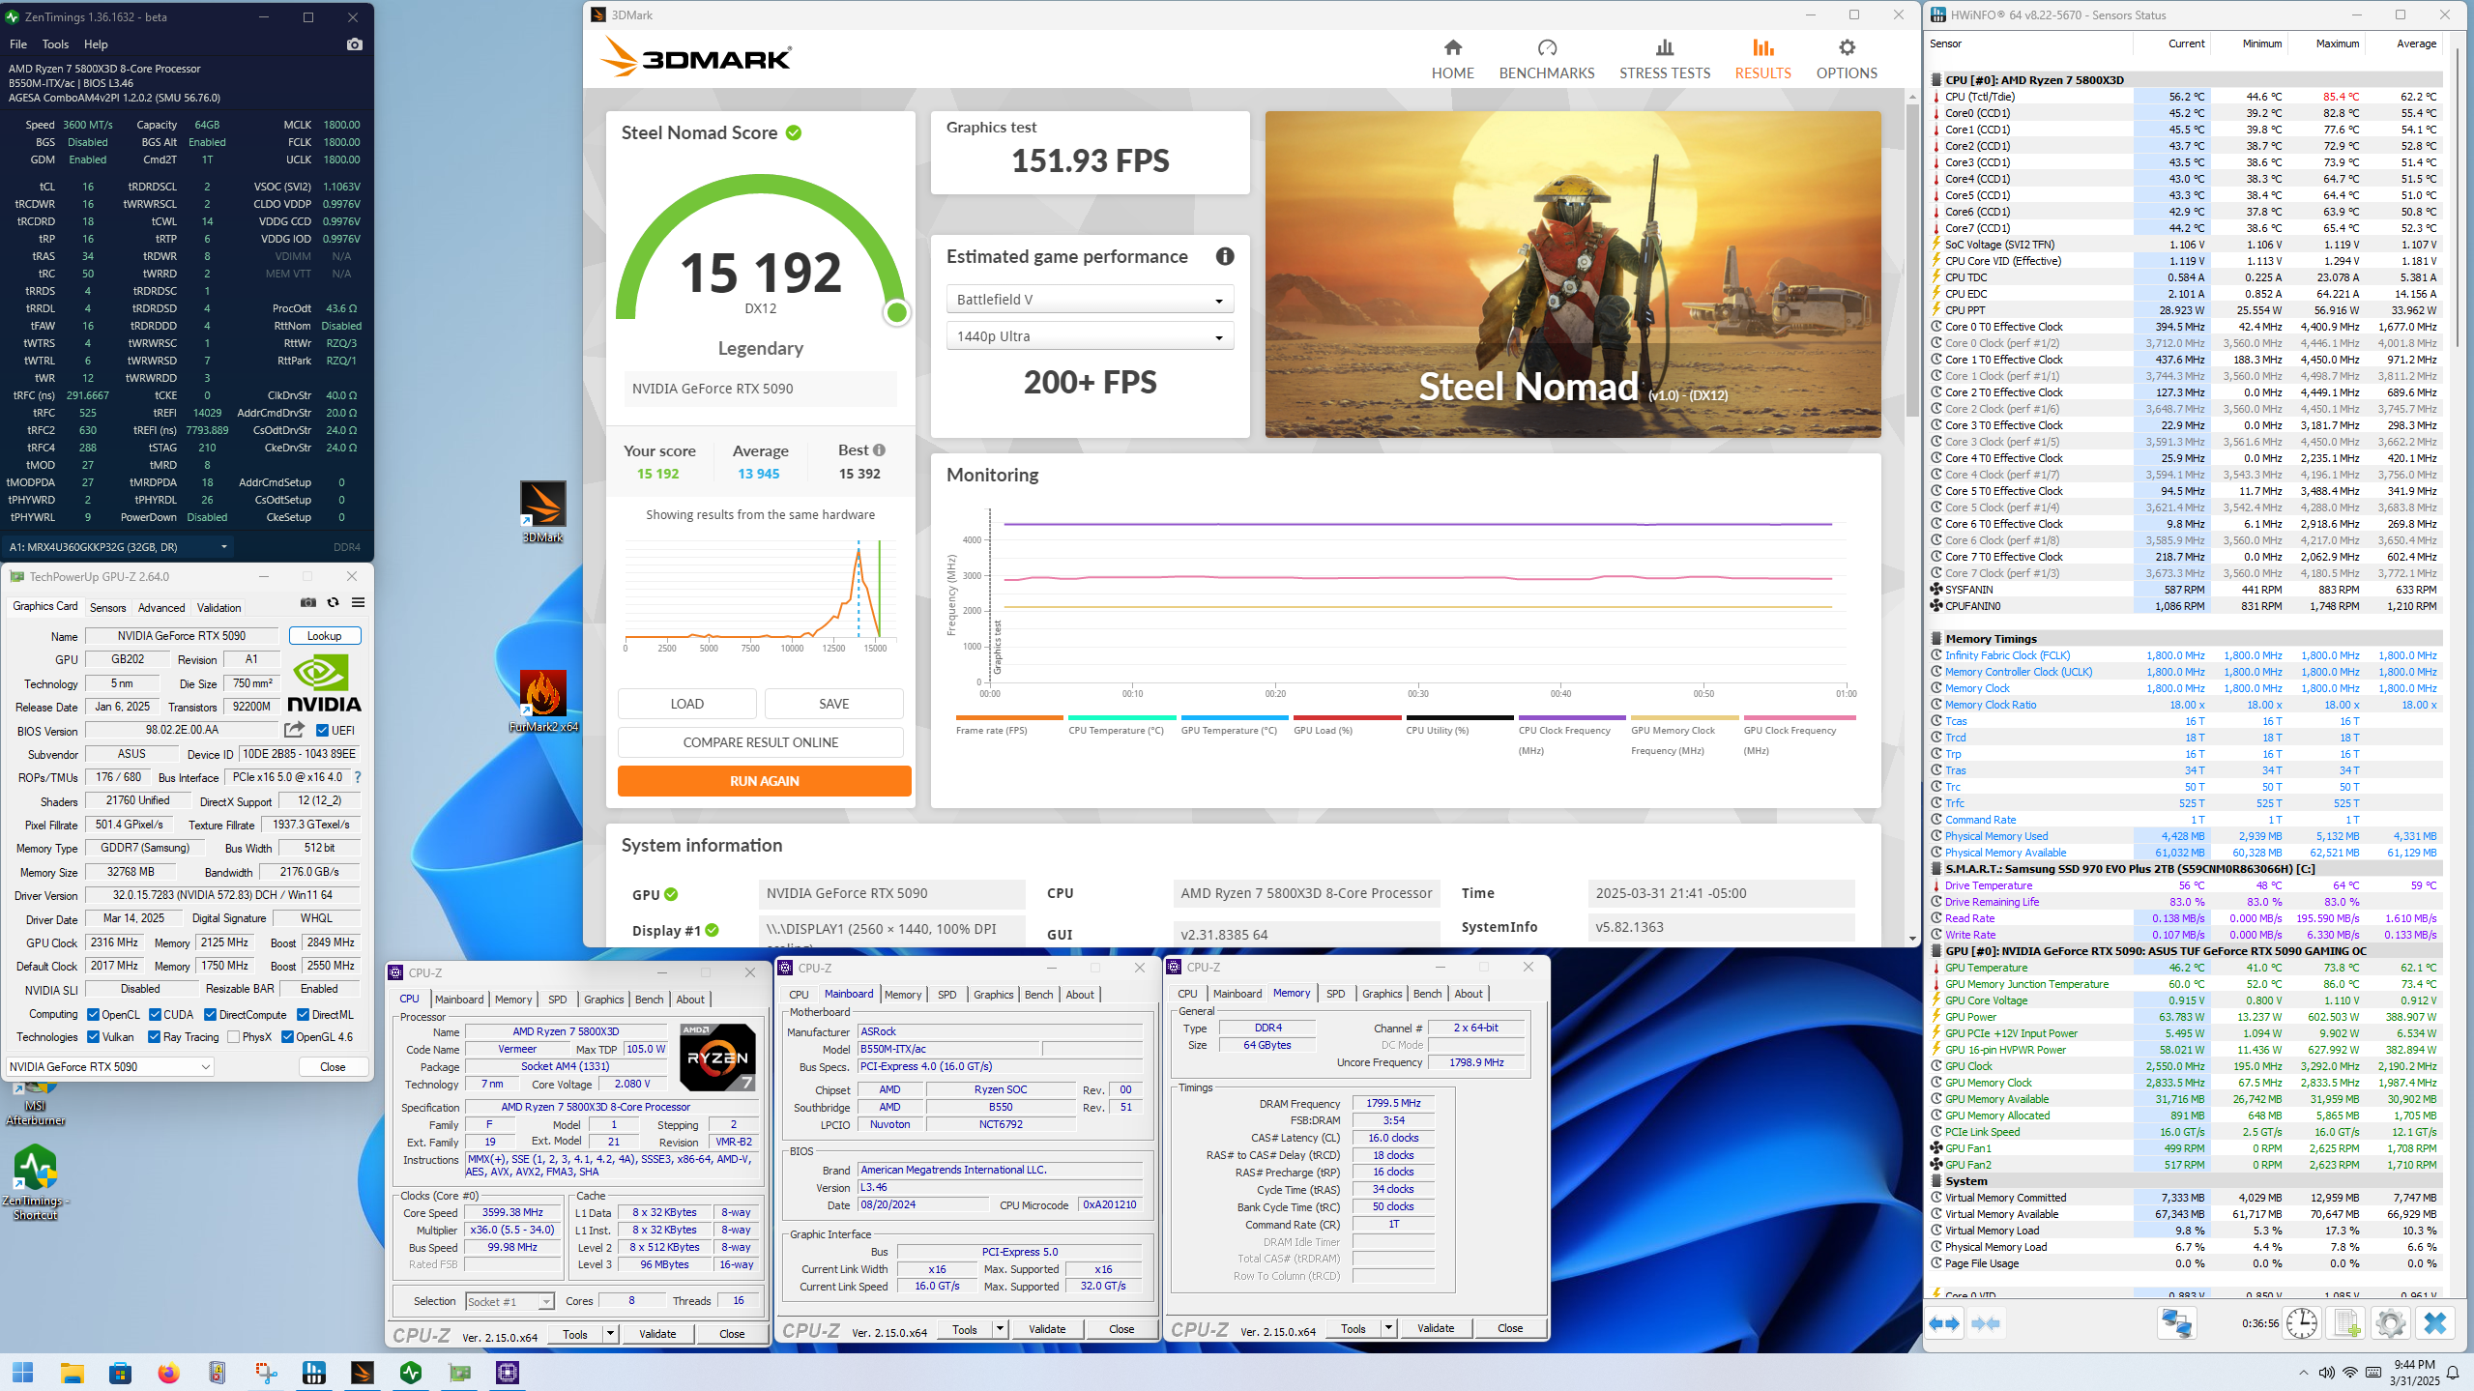Open ZenTimings memory module dropdown
Viewport: 2474px width, 1391px height.
119,547
